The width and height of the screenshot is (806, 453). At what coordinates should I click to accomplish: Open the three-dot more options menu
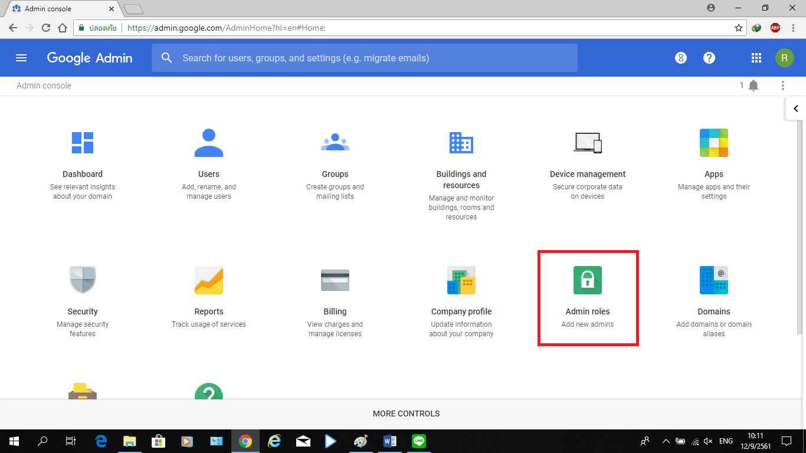click(783, 86)
